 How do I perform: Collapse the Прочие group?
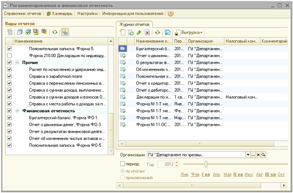coord(17,62)
